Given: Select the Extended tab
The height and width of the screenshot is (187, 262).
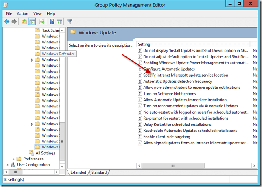Looking at the screenshot, I should (x=78, y=172).
